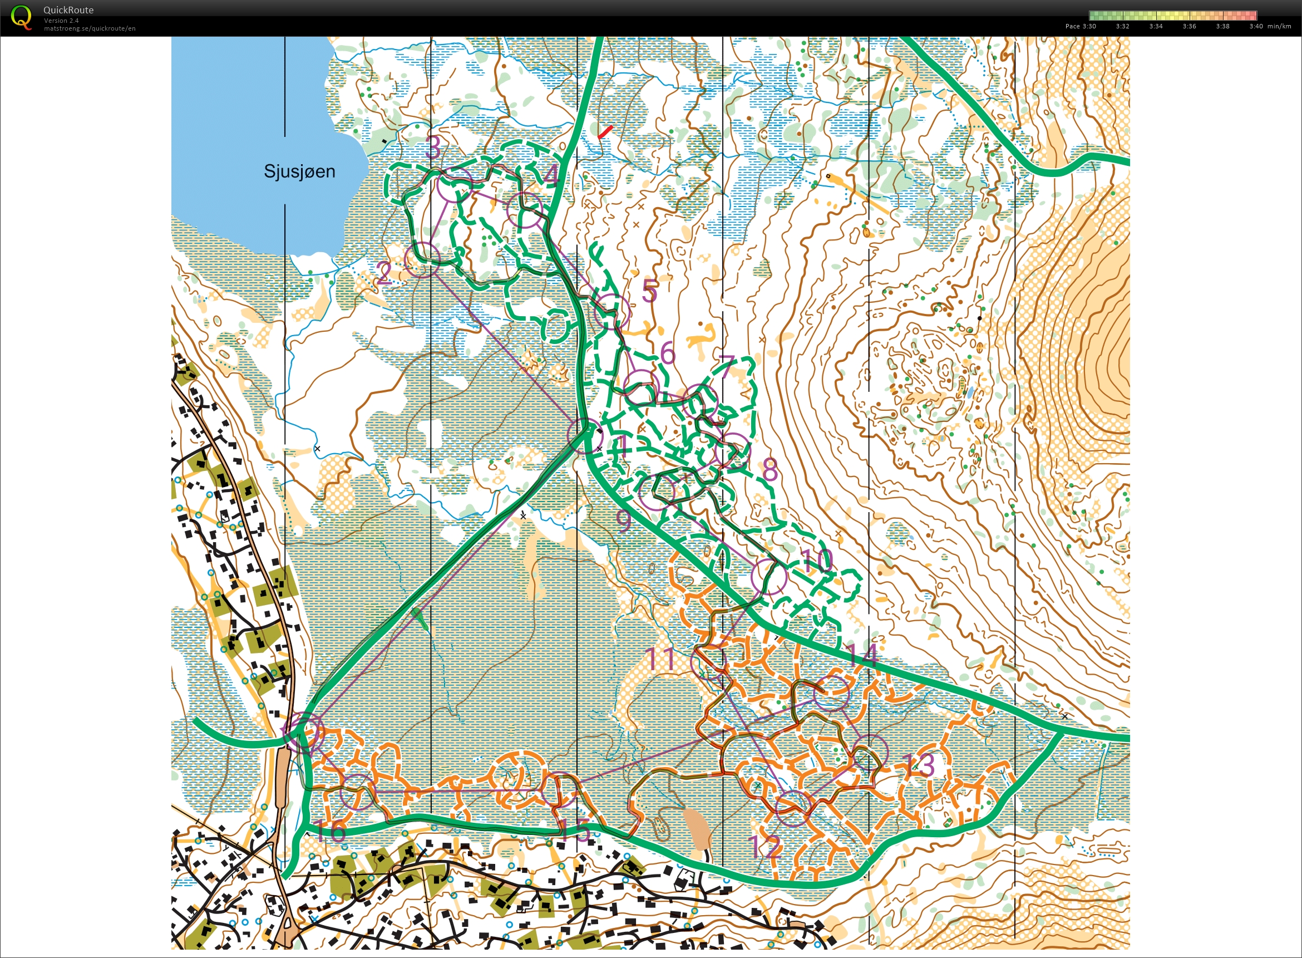Select control circle 14 on the map
The image size is (1302, 958).
[x=831, y=694]
